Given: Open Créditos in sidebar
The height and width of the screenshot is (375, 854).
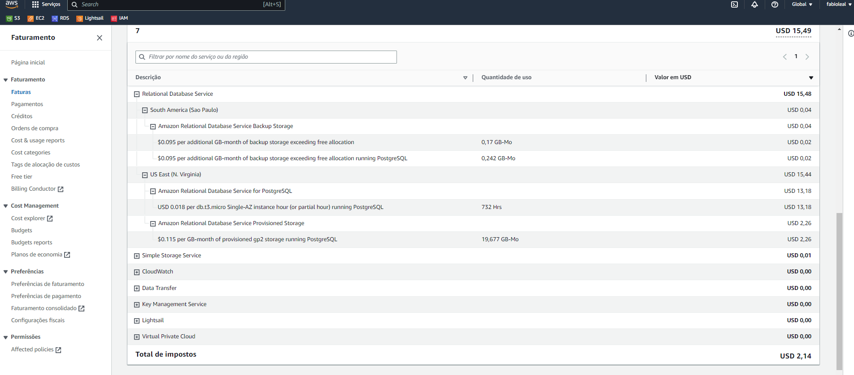Looking at the screenshot, I should [x=22, y=116].
